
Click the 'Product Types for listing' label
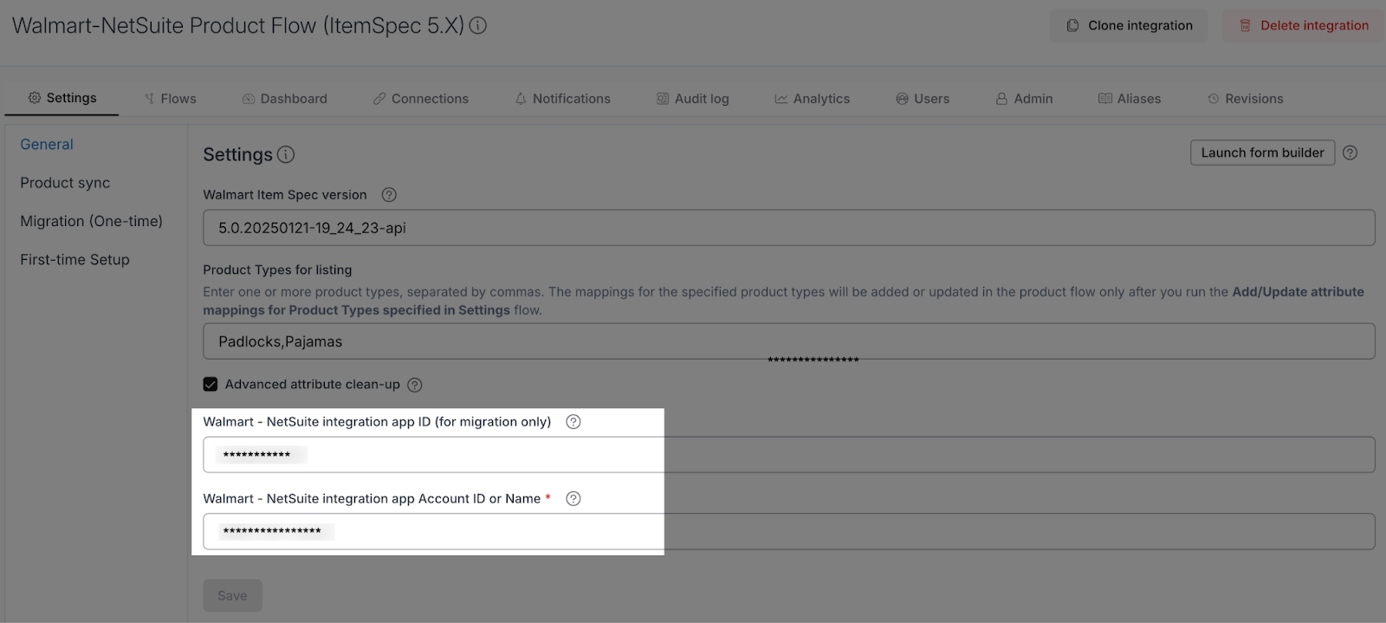(x=277, y=270)
